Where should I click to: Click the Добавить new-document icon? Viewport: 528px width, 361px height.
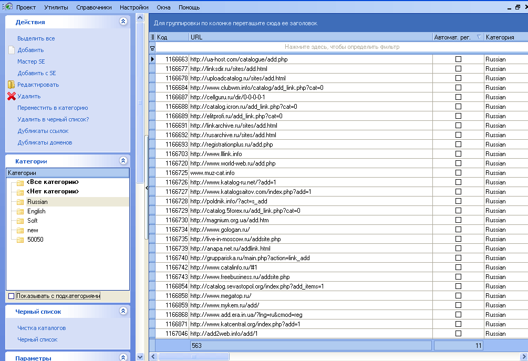click(x=11, y=50)
